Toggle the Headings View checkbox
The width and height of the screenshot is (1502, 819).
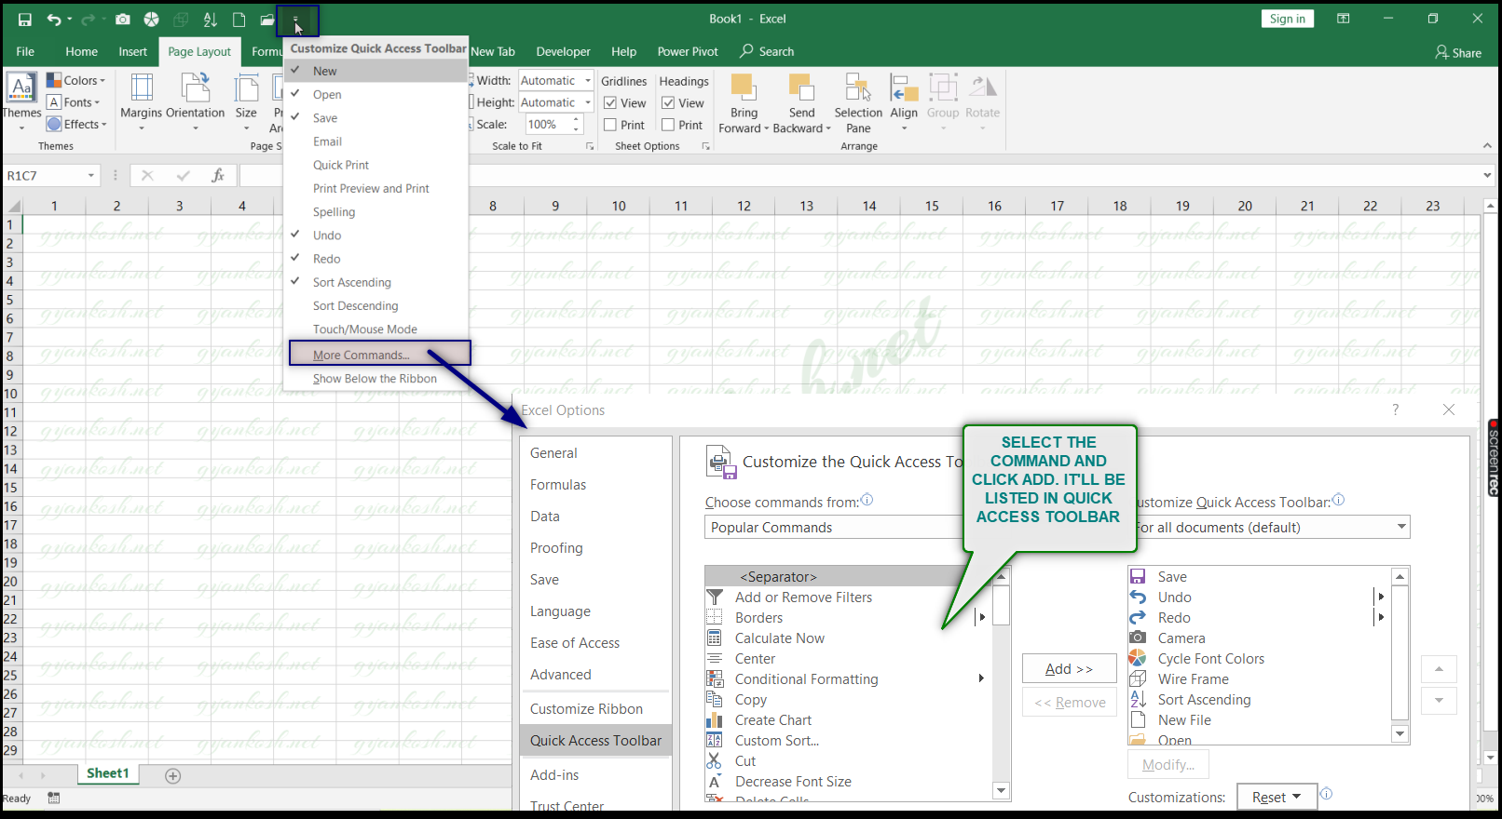(x=668, y=103)
